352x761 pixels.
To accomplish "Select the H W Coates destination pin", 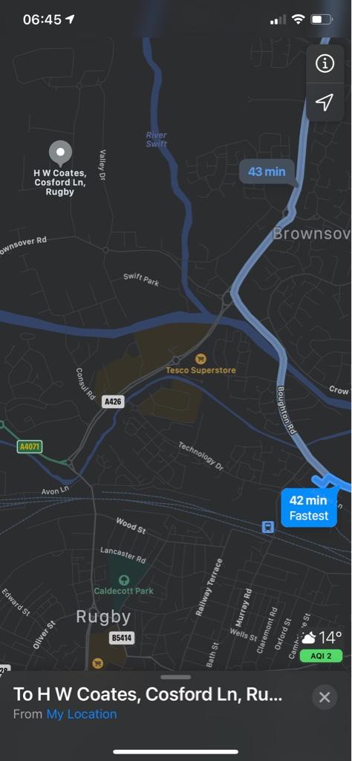I will [x=61, y=153].
